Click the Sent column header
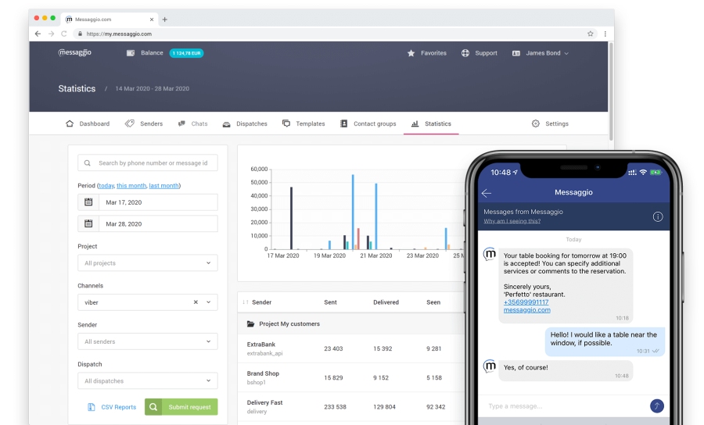This screenshot has height=425, width=704. (330, 302)
